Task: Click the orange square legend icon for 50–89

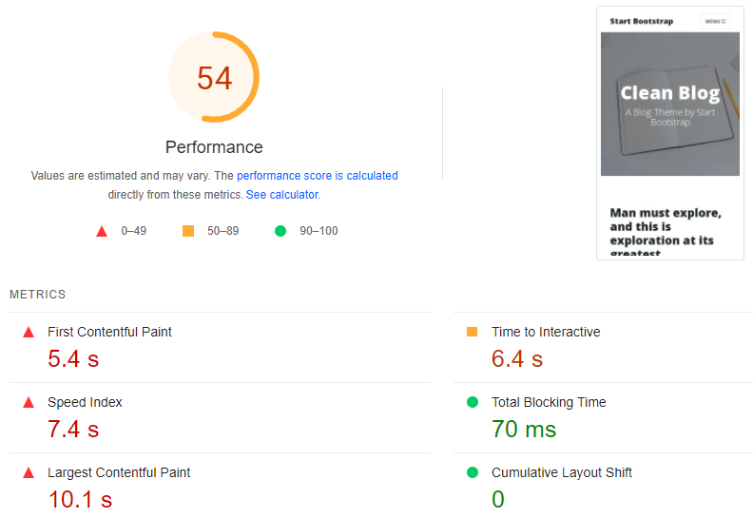Action: (188, 231)
